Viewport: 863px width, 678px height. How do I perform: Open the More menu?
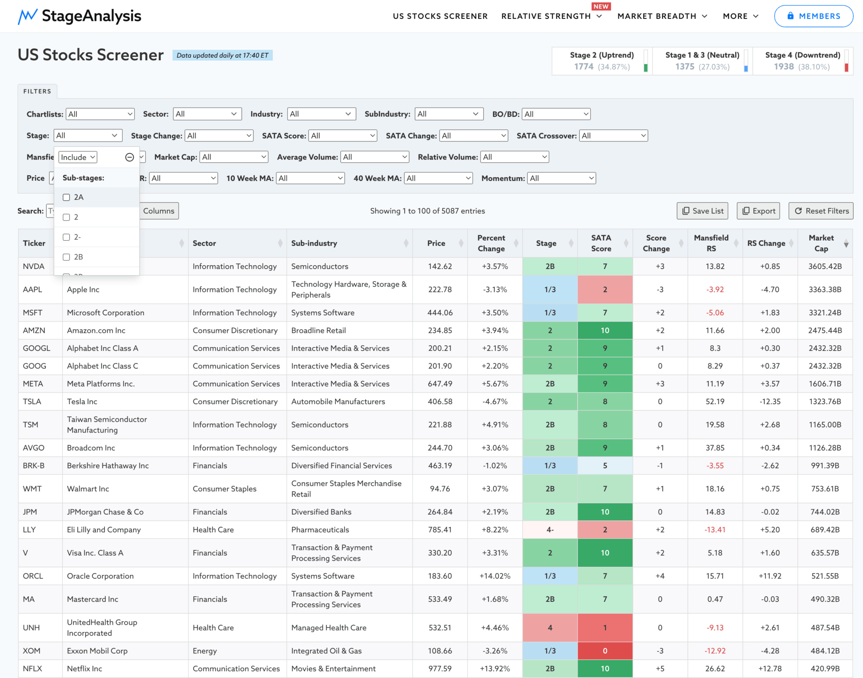[x=741, y=16]
